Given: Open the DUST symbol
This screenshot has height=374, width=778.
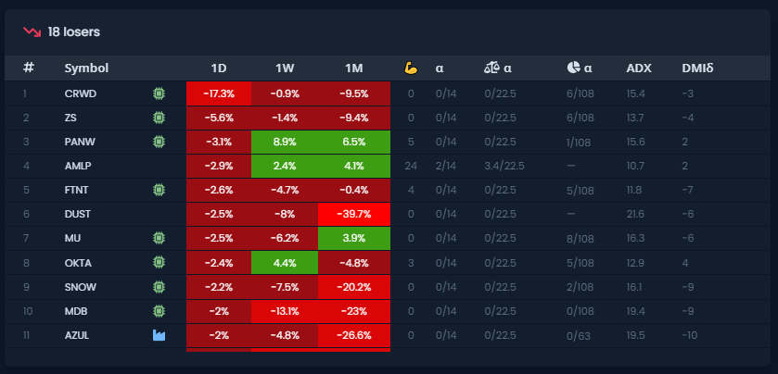Looking at the screenshot, I should point(77,215).
